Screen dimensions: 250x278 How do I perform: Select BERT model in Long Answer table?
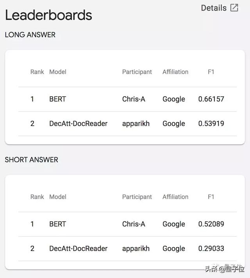tap(58, 99)
